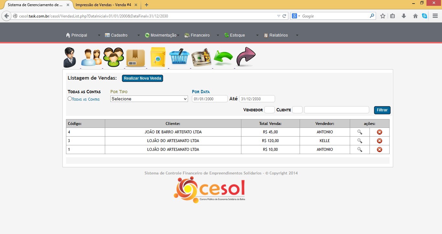This screenshot has height=234, width=442.
Task: Click the green return arrow icon
Action: point(223,57)
